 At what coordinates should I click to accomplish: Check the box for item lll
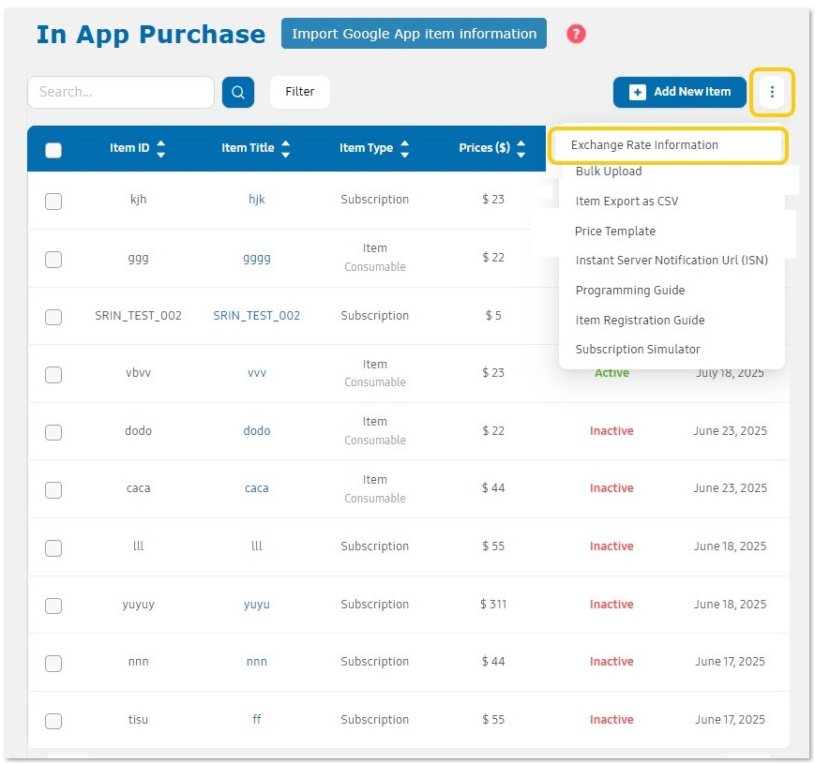(x=53, y=548)
